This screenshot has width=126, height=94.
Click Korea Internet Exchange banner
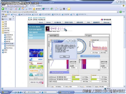(36, 78)
